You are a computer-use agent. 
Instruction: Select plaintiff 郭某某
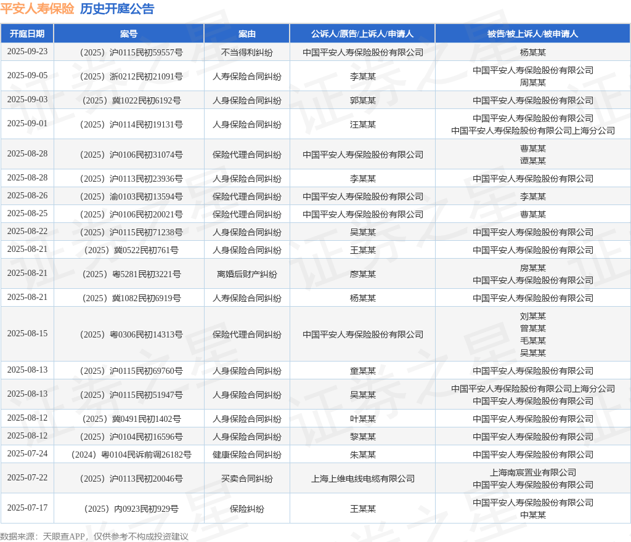362,100
